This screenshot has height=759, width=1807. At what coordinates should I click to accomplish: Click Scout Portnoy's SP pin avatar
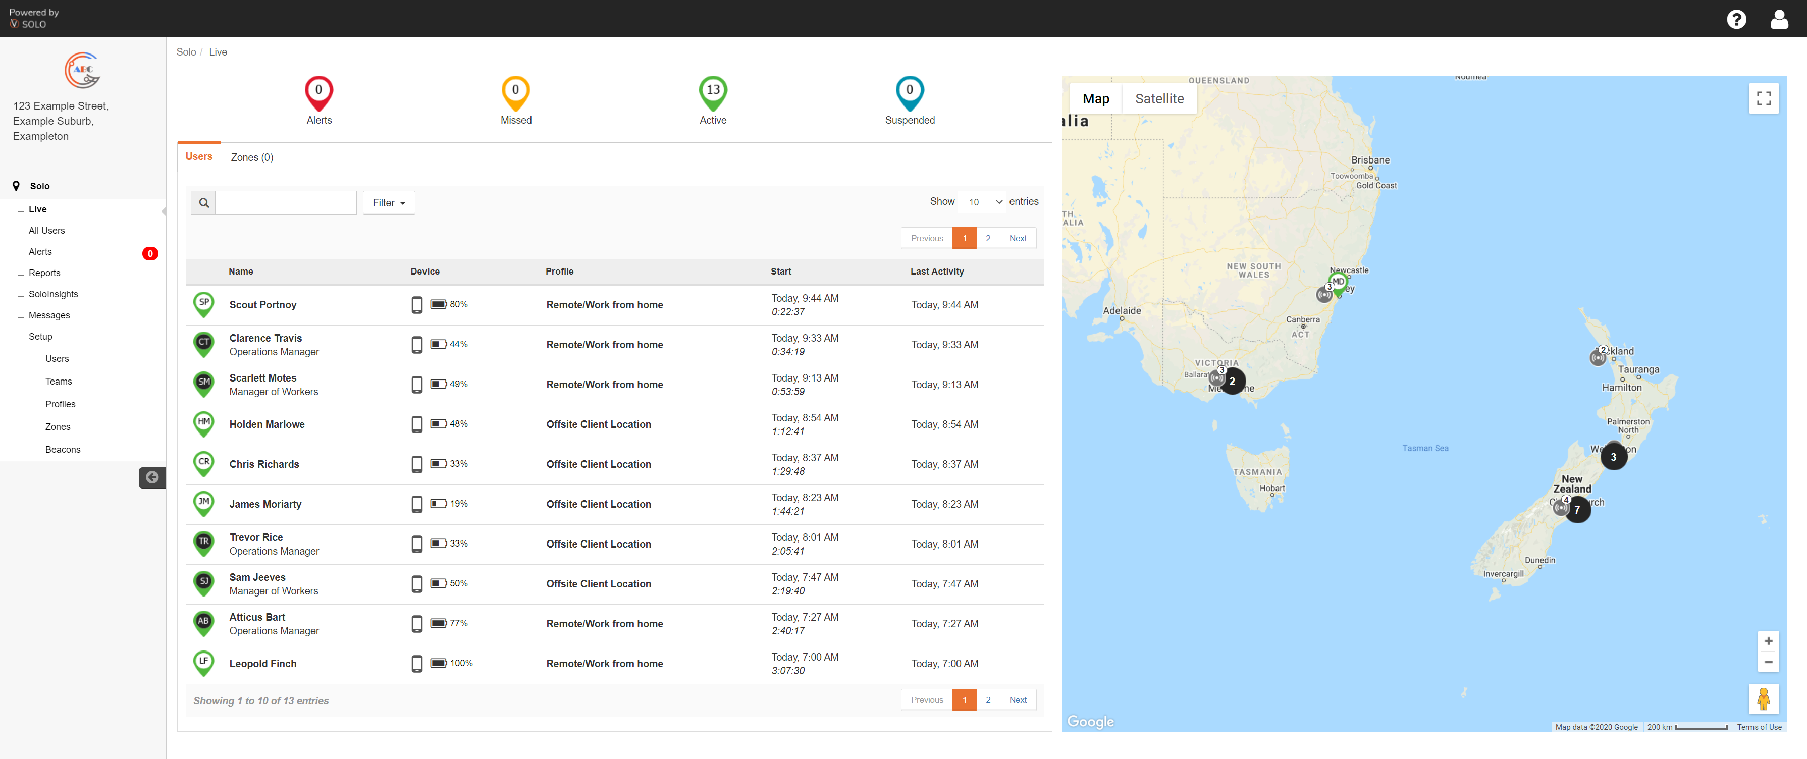tap(203, 304)
